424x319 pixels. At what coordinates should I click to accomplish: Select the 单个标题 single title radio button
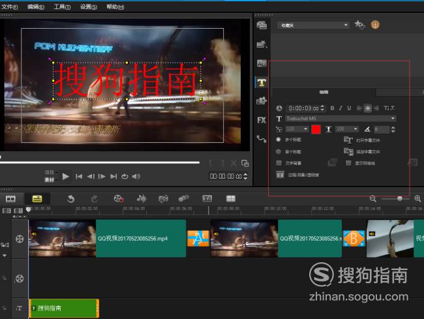tap(279, 151)
